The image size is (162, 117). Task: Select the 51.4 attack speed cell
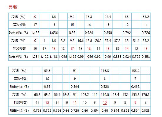136,41
